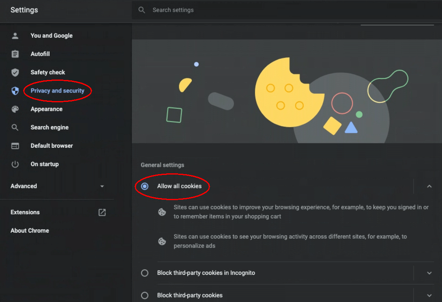Viewport: 442px width, 302px height.
Task: Click the Privacy and security shield icon
Action: [15, 91]
